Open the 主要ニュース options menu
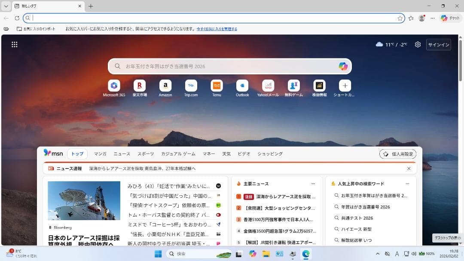Screen dimensions: 464x261 (313, 184)
